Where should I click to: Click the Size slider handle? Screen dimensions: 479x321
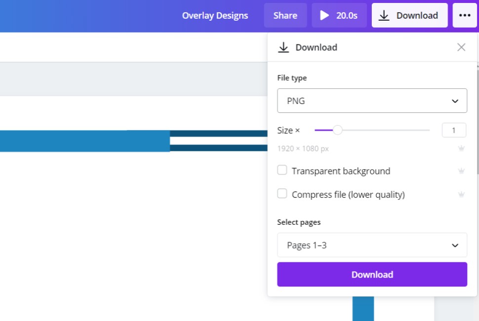337,130
